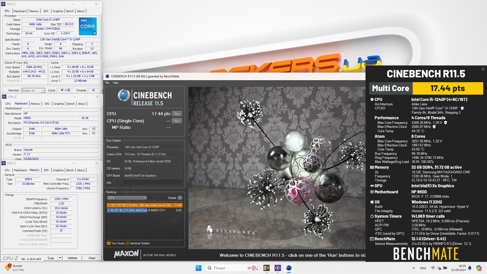Click the ENG language indicator
This screenshot has height=274, width=487.
click(x=423, y=268)
